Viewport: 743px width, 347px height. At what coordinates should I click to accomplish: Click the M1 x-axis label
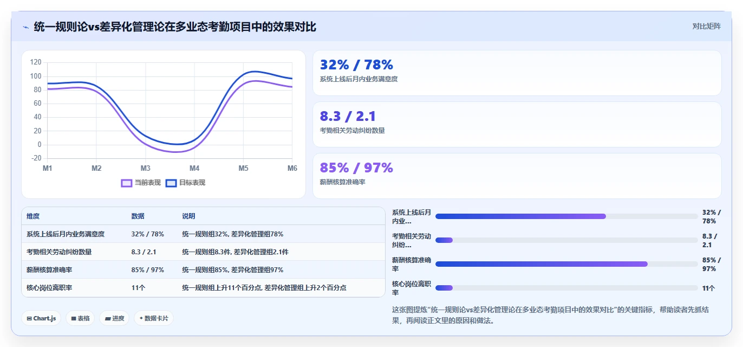coord(48,169)
